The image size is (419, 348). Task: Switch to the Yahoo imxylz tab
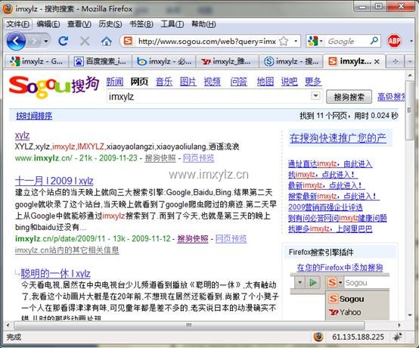[x=228, y=61]
